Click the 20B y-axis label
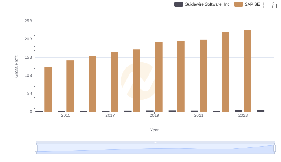 coord(28,39)
